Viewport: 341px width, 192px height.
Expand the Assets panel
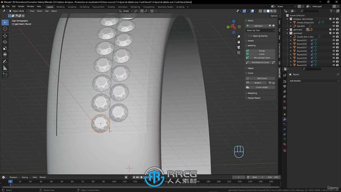coord(251,41)
